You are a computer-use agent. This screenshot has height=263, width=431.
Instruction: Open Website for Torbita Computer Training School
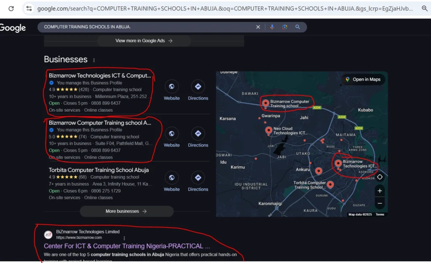[172, 181]
